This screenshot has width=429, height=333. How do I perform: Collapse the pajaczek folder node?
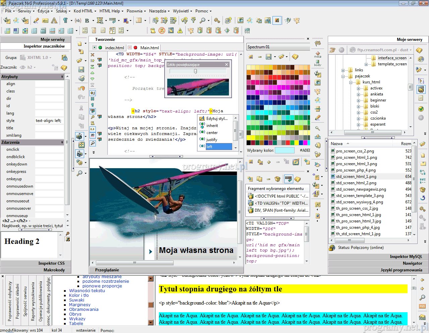click(x=343, y=76)
